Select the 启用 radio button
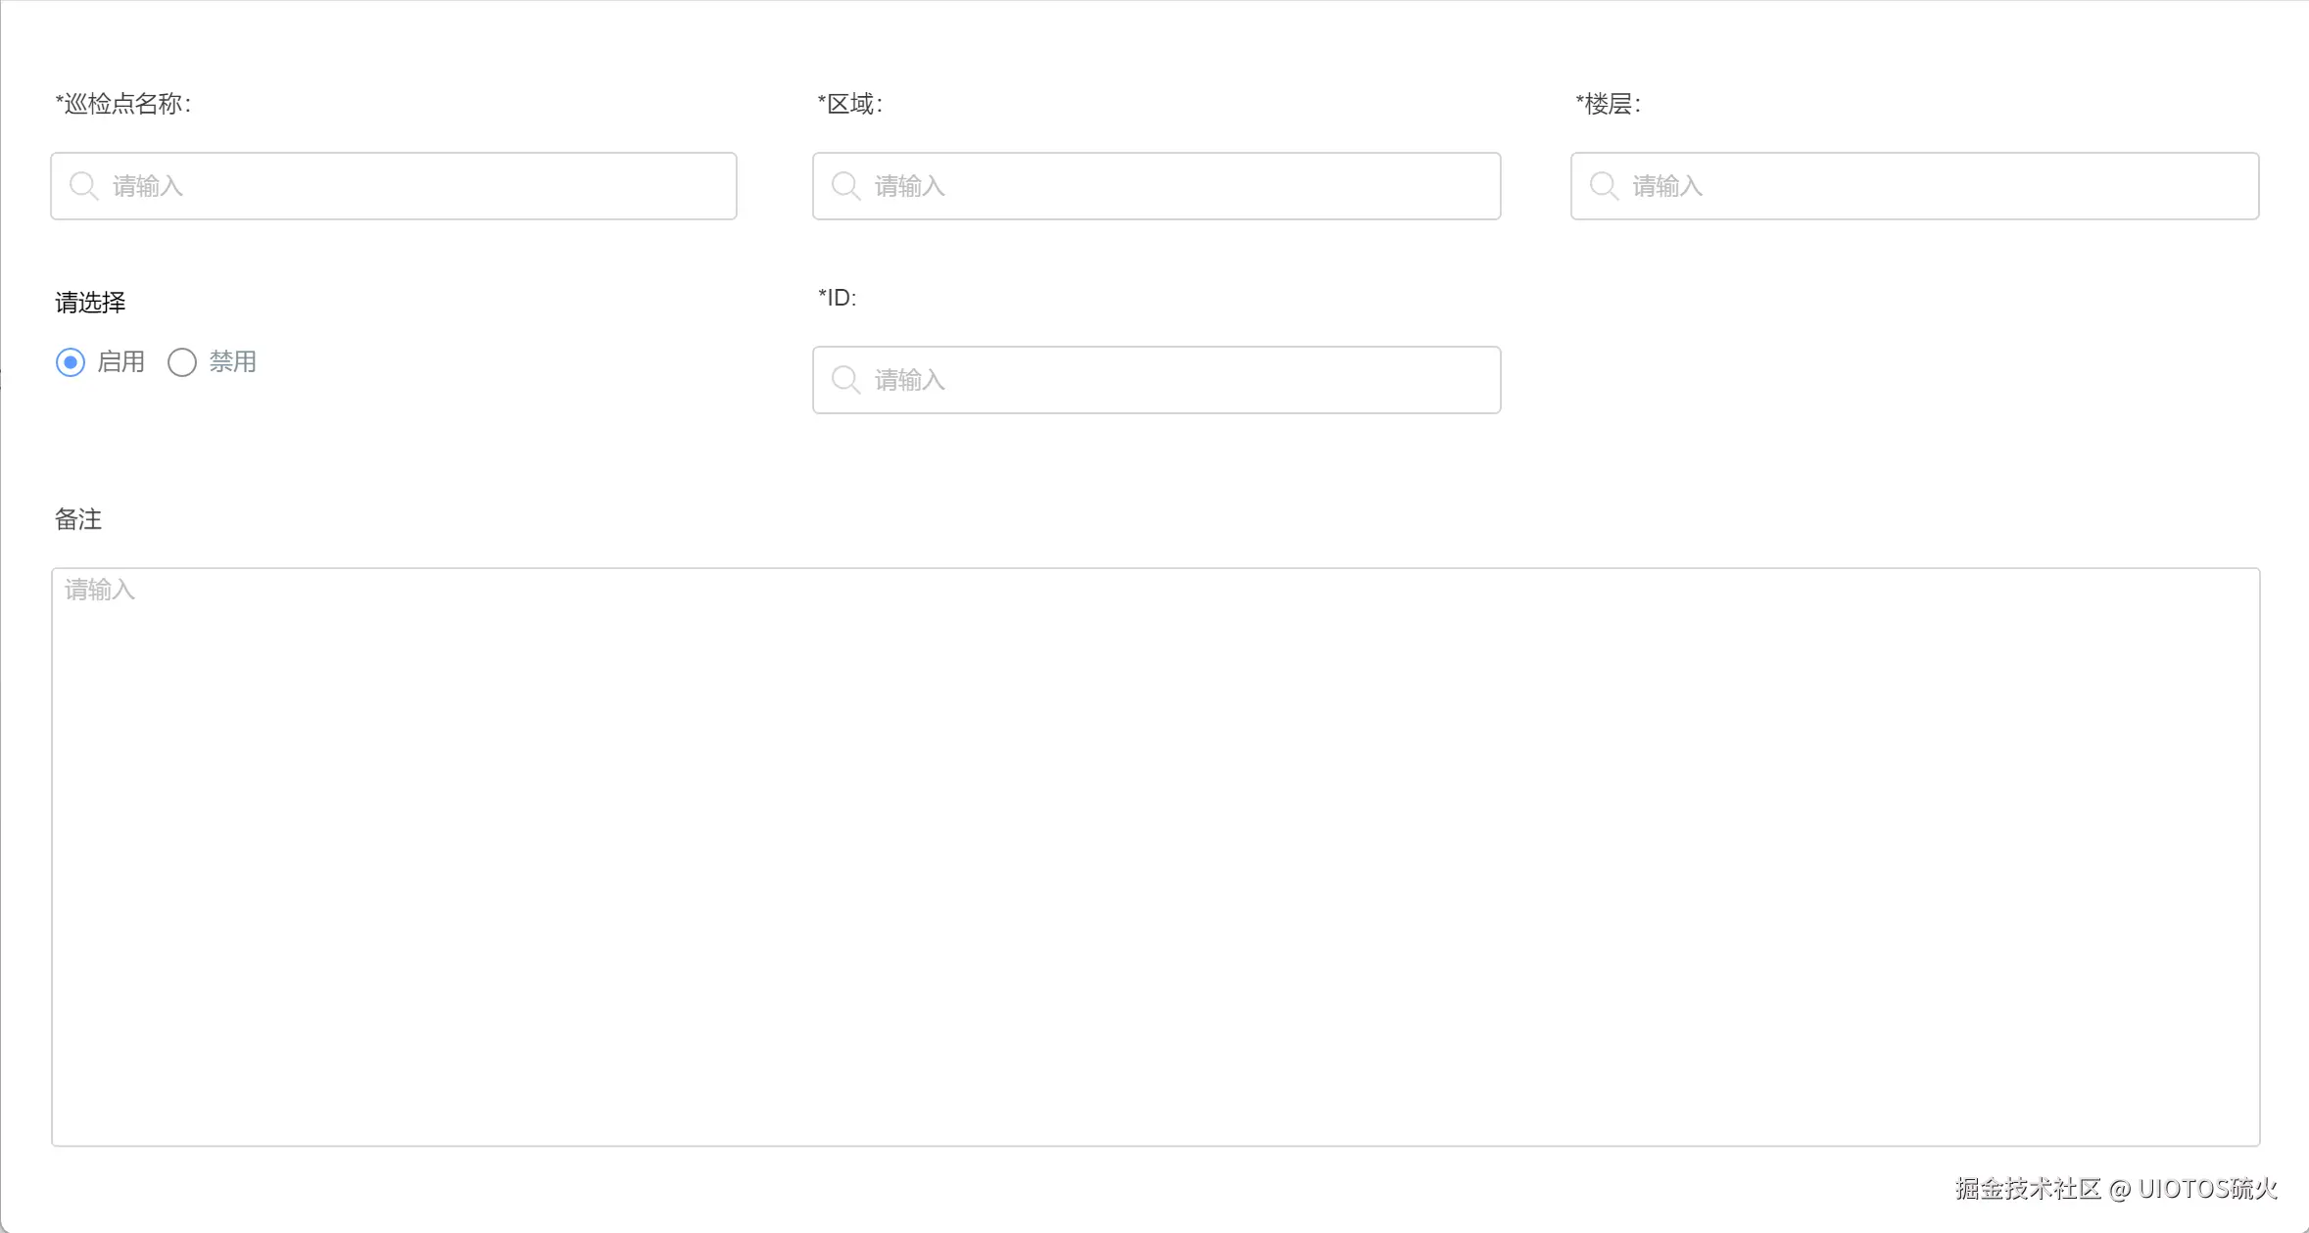The image size is (2309, 1233). click(71, 362)
